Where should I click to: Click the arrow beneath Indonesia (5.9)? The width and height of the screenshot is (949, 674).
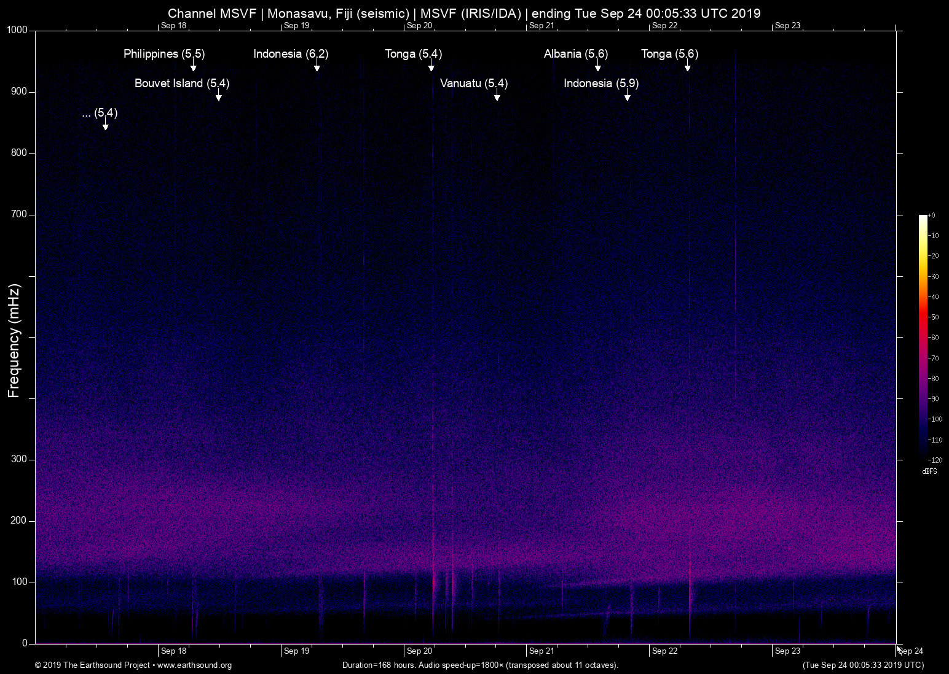click(x=627, y=96)
